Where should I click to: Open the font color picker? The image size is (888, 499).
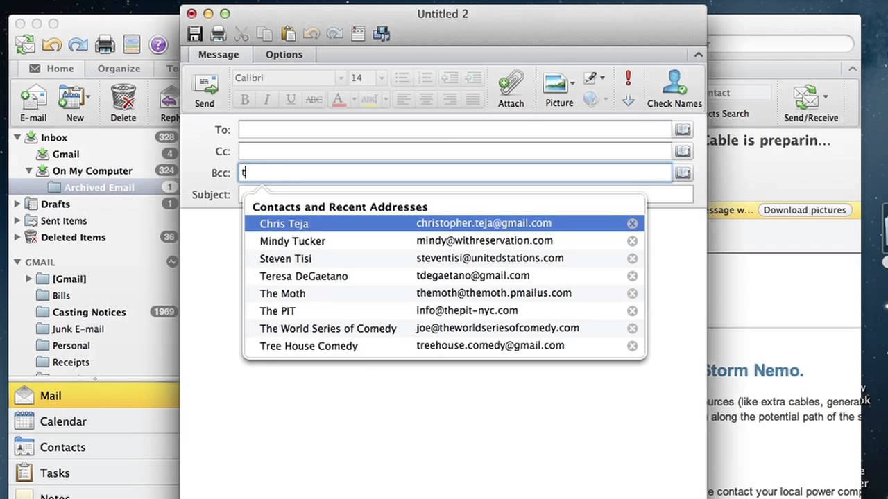coord(352,99)
